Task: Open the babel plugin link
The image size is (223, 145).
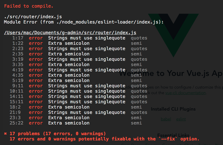Action: click(166, 119)
